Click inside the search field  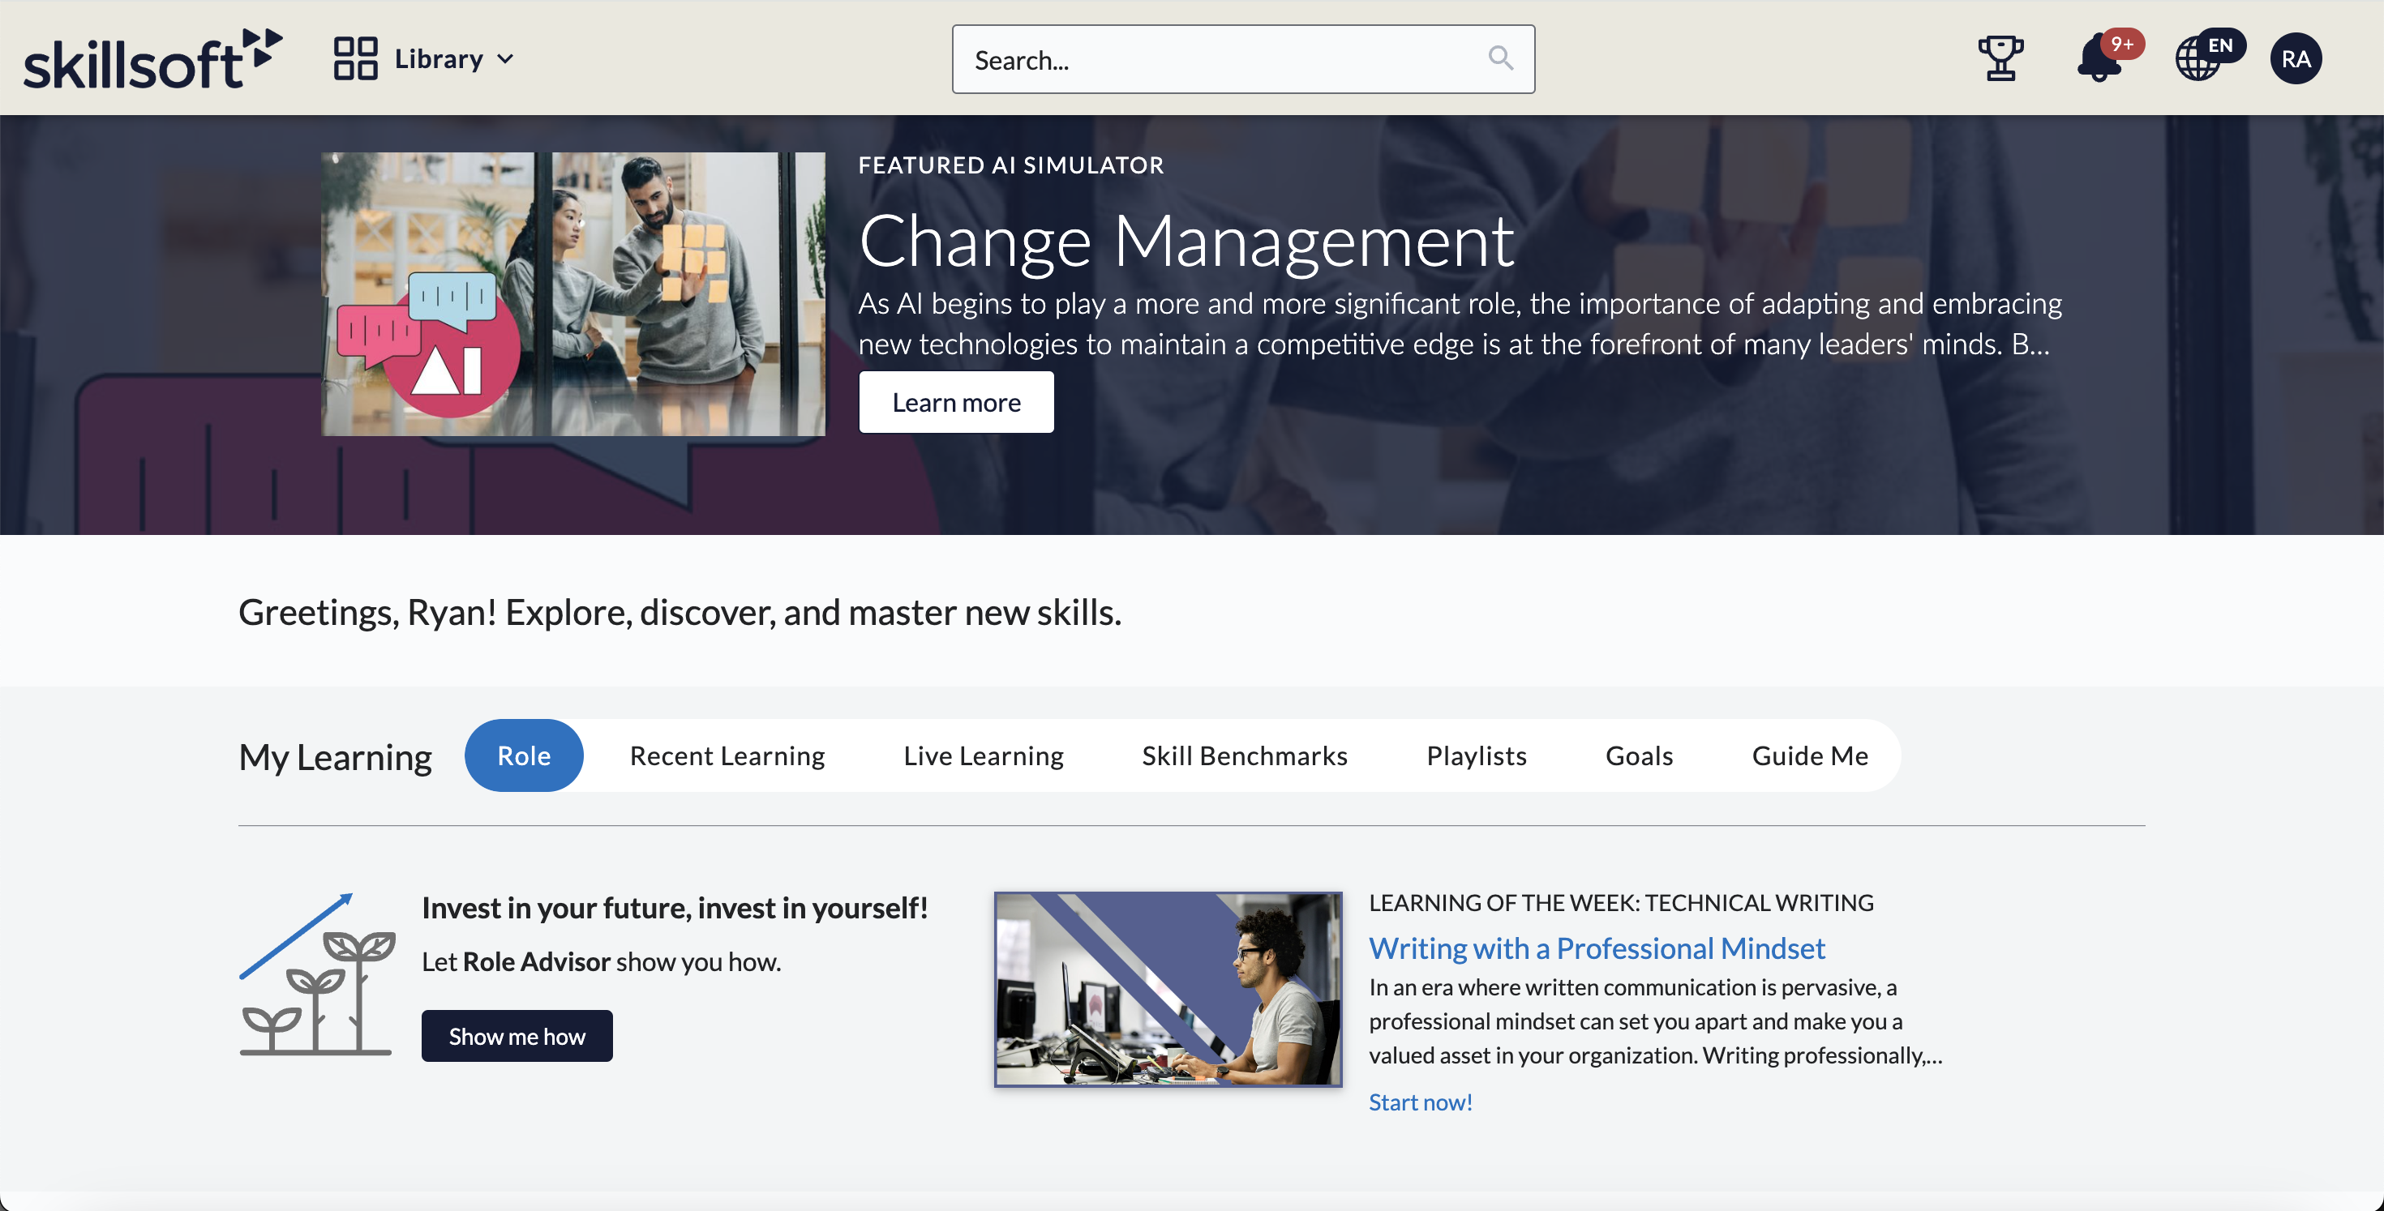click(x=1203, y=58)
